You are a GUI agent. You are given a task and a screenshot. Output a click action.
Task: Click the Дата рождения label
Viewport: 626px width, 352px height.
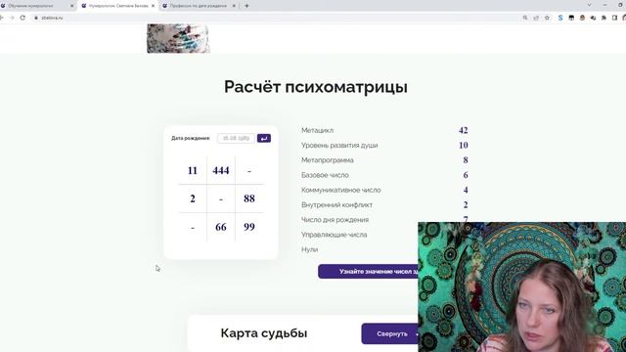(191, 138)
